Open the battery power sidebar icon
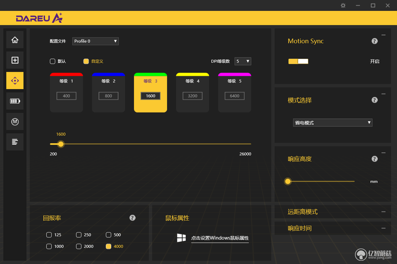The image size is (397, 264). (15, 101)
